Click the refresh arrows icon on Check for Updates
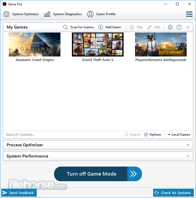 click(157, 193)
